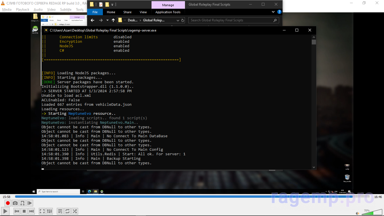
Task: Open recent locations dropdown in dark explorer
Action: tap(107, 20)
